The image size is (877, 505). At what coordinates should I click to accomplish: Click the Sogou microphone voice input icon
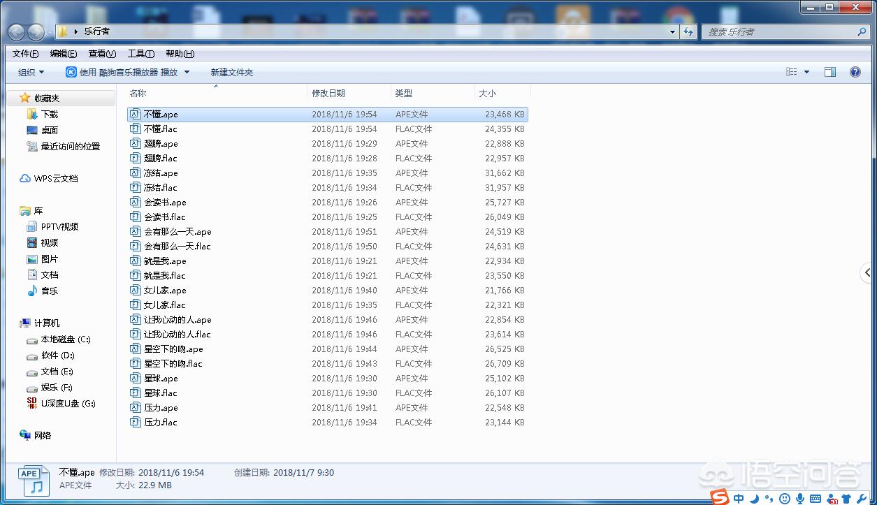point(800,499)
